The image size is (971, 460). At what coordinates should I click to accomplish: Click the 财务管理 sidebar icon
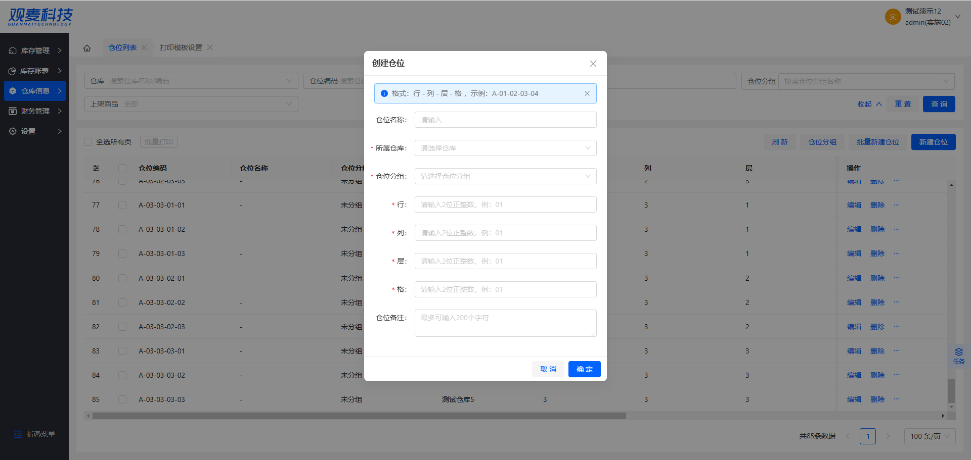coord(13,111)
